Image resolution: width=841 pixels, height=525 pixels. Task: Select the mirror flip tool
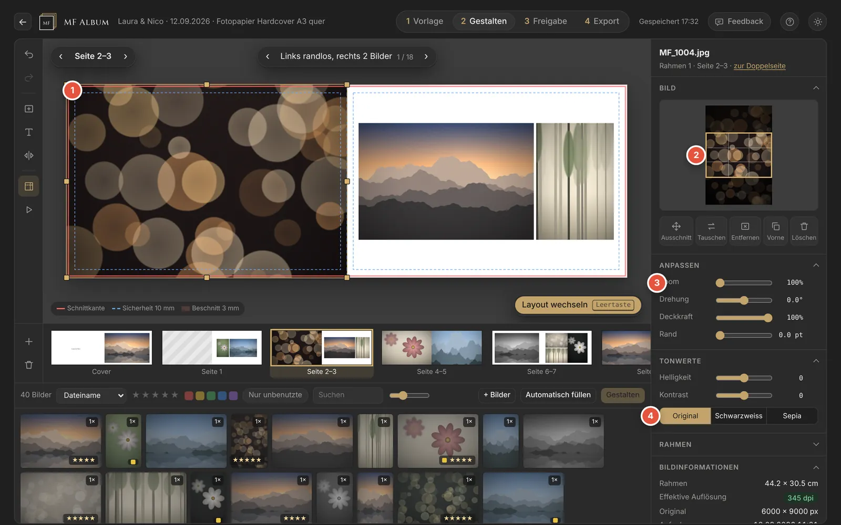tap(29, 155)
